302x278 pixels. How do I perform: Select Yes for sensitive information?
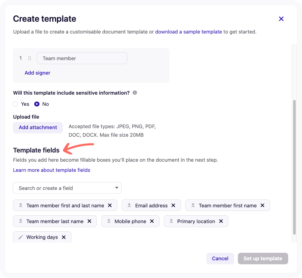click(15, 104)
